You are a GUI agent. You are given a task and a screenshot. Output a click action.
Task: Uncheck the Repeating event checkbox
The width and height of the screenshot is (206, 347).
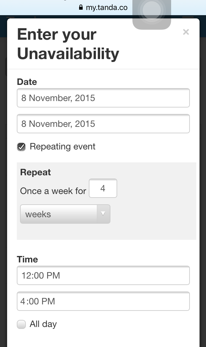[x=21, y=147]
